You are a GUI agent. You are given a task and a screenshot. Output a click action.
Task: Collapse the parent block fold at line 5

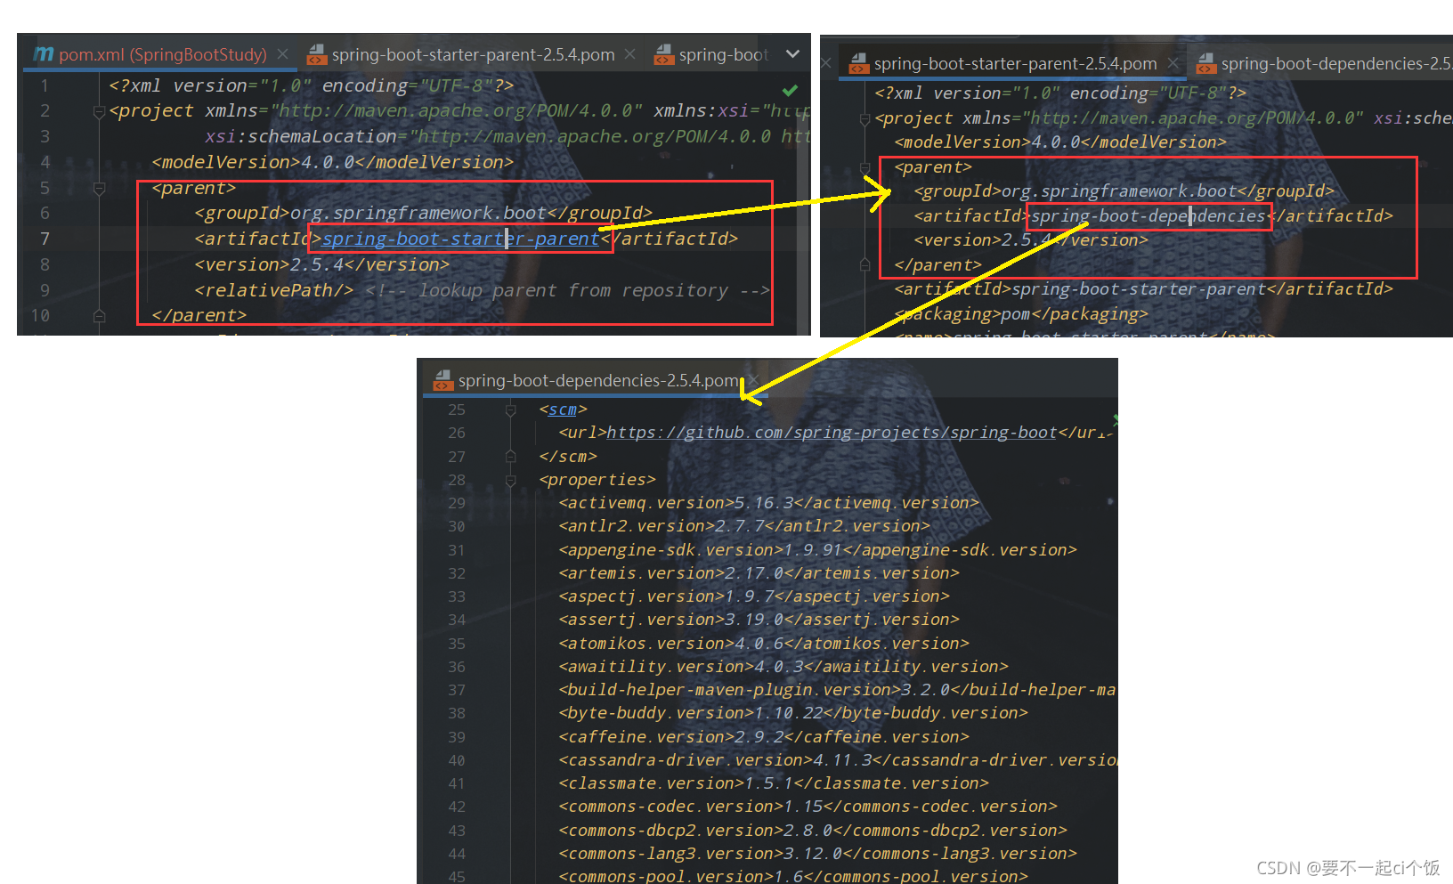click(99, 188)
